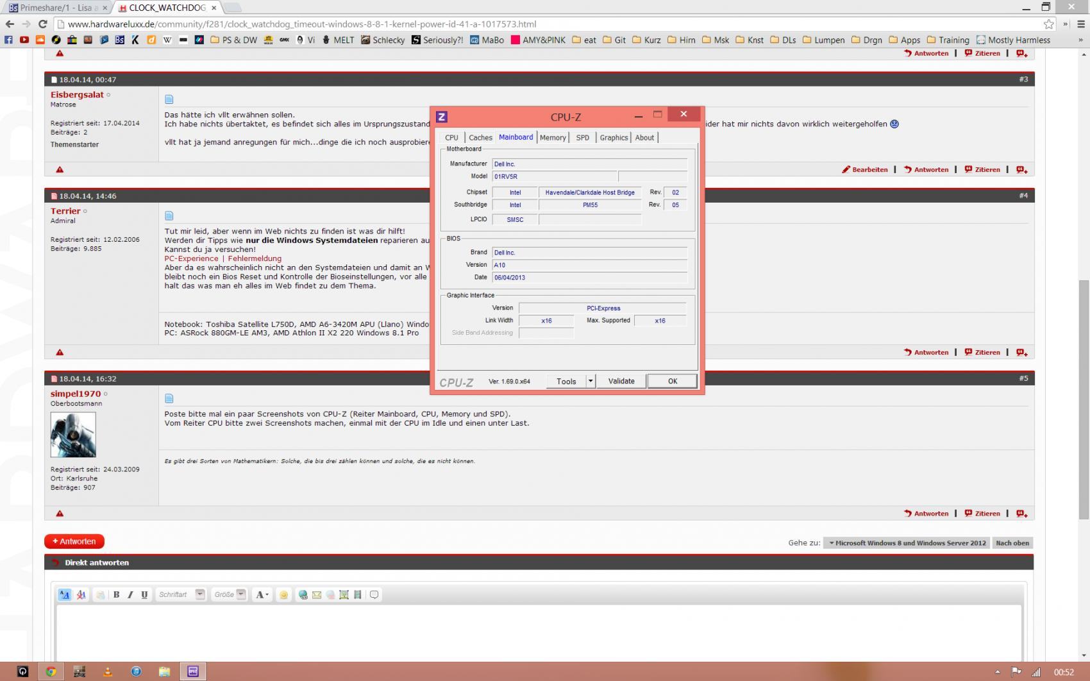Screen dimensions: 1090x681
Task: Open the Training bookmark folder
Action: [948, 40]
